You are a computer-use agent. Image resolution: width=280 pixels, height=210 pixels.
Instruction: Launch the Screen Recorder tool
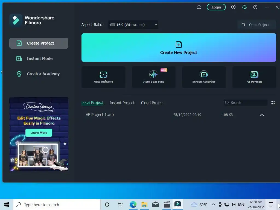click(x=204, y=77)
